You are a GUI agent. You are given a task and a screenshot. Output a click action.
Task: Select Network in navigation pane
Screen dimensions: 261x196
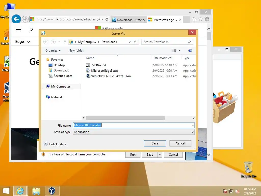(x=54, y=97)
